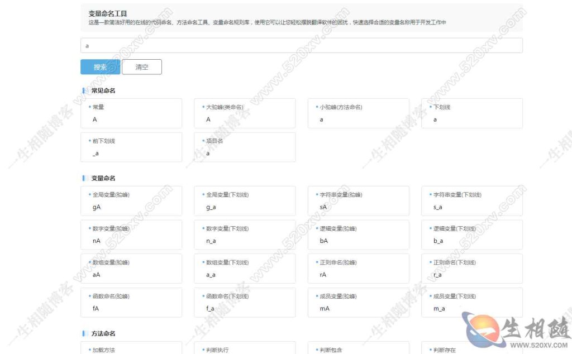Select the 成员变量(下划线) result m_a

(x=472, y=302)
